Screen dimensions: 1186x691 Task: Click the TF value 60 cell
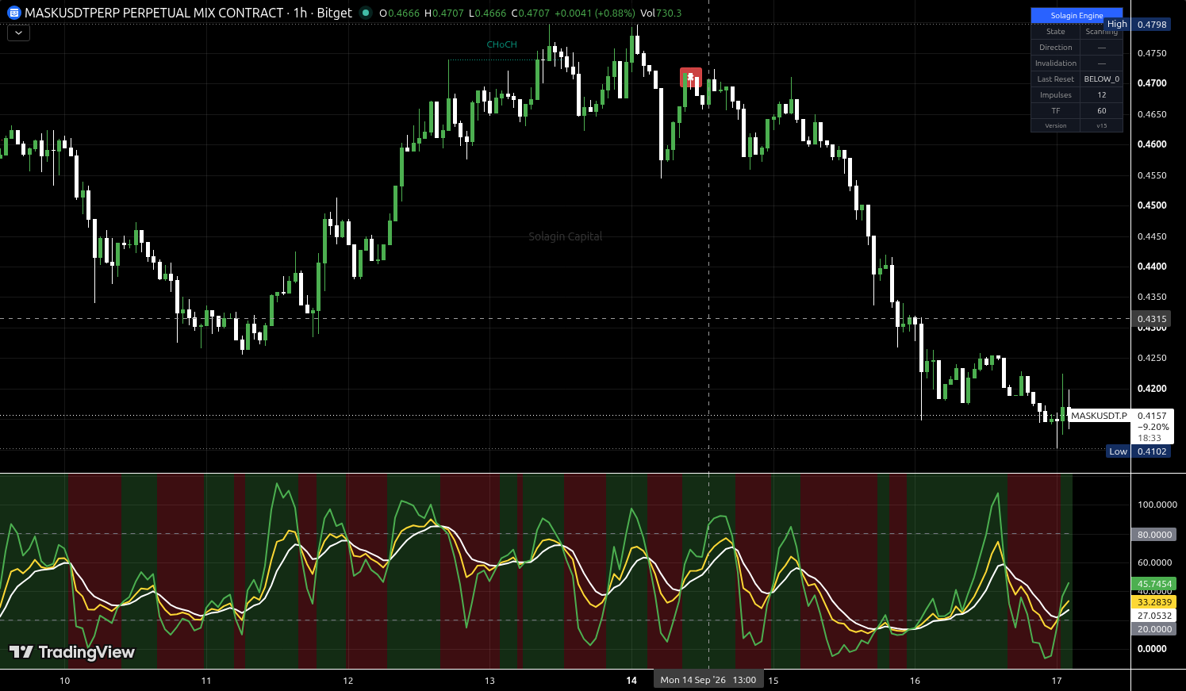(x=1102, y=111)
